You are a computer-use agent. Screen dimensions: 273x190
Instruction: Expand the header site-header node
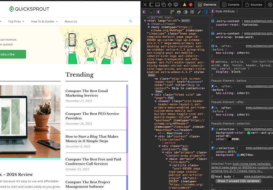click(156, 101)
